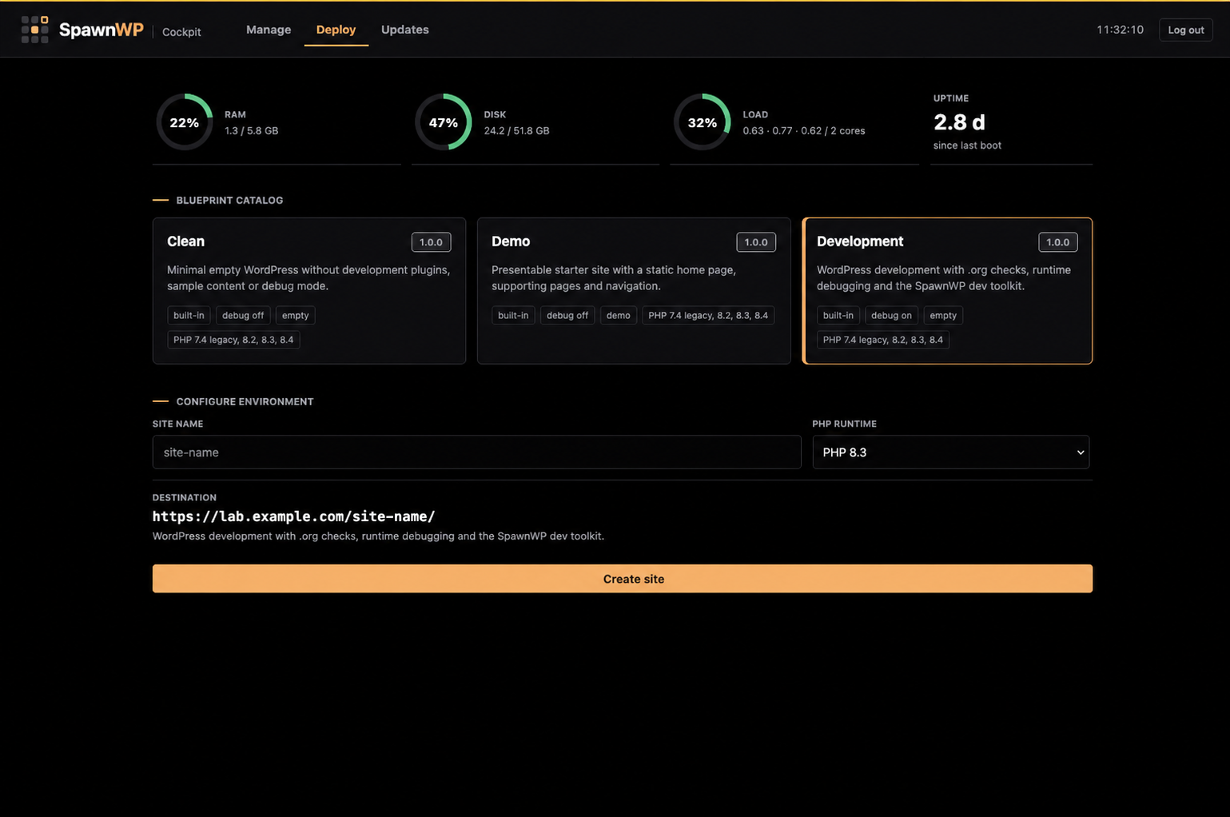This screenshot has width=1230, height=817.
Task: Click the 2.8 d uptime value
Action: click(959, 122)
